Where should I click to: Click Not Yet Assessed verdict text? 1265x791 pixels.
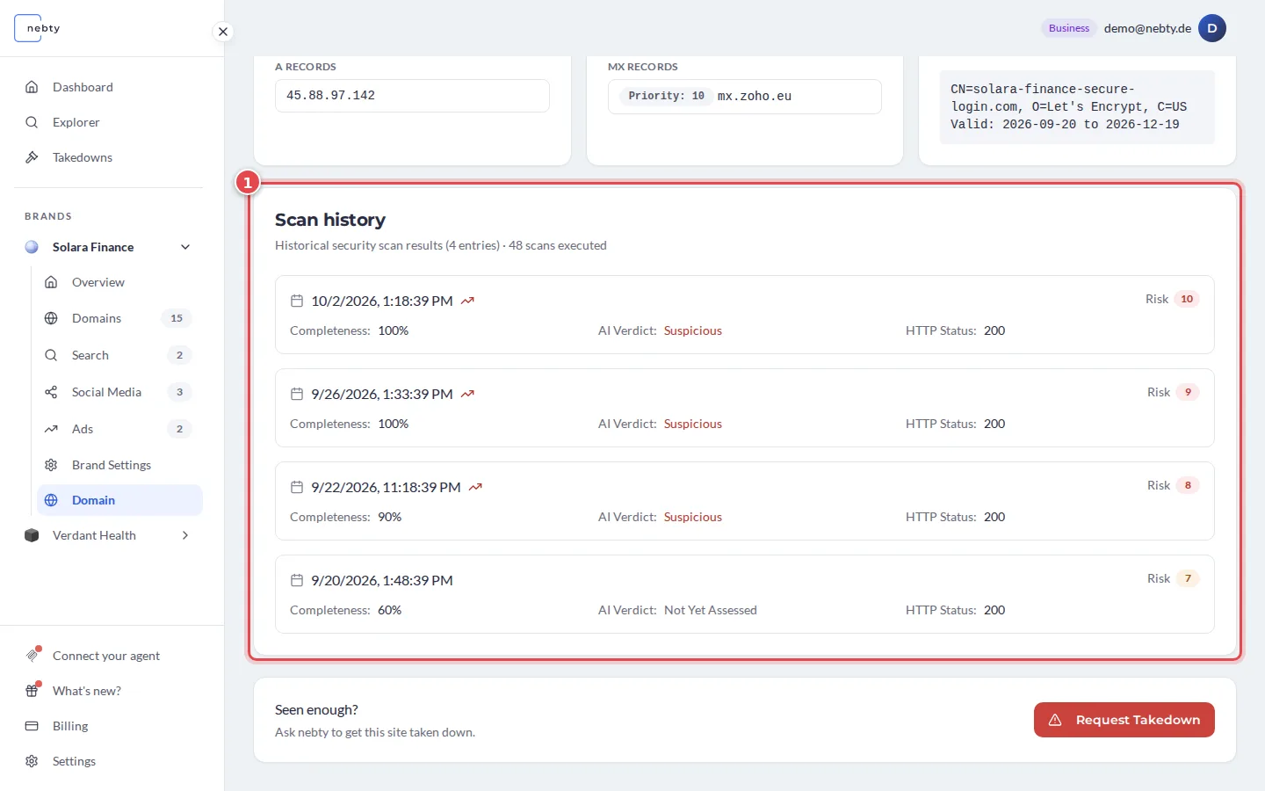coord(711,610)
